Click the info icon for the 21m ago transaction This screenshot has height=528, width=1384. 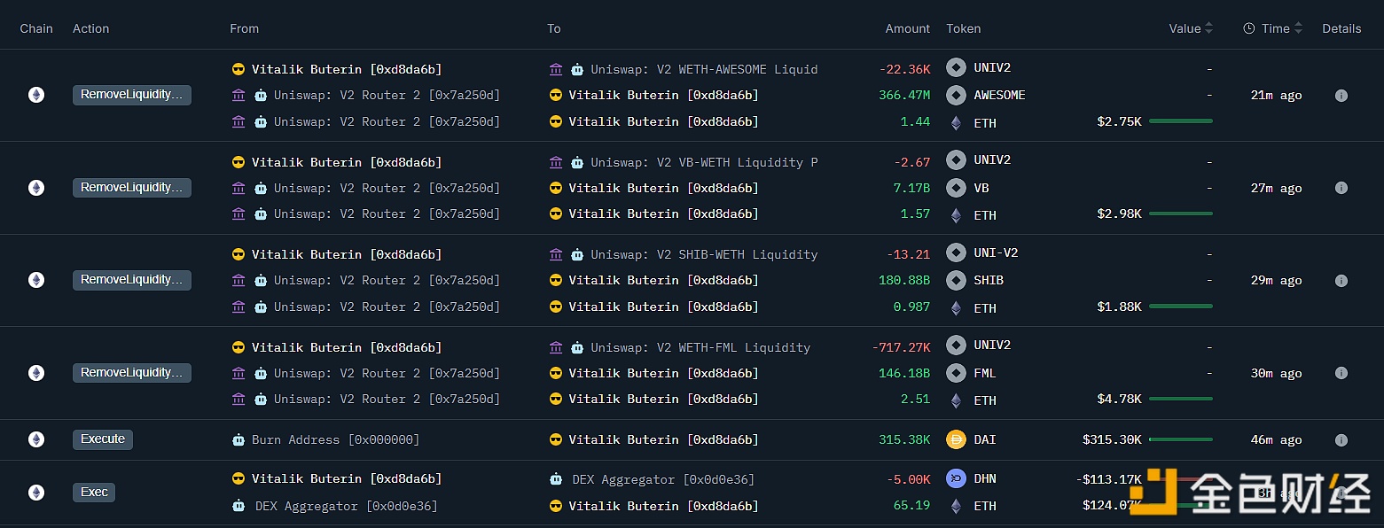coord(1341,95)
